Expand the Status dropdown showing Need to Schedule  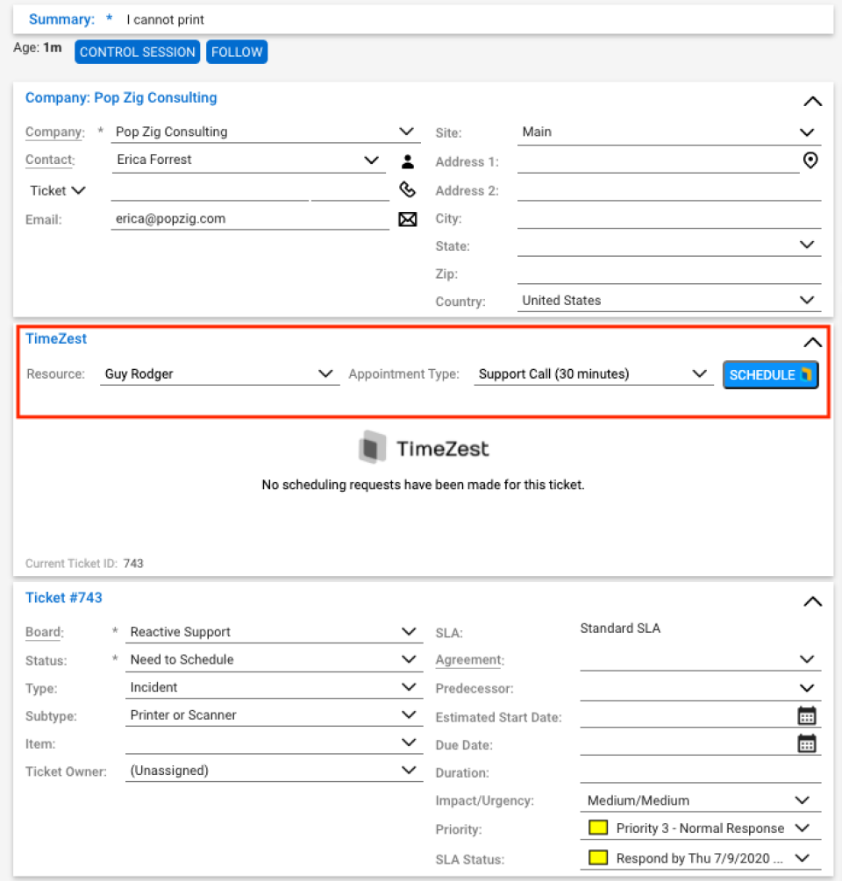pos(409,658)
